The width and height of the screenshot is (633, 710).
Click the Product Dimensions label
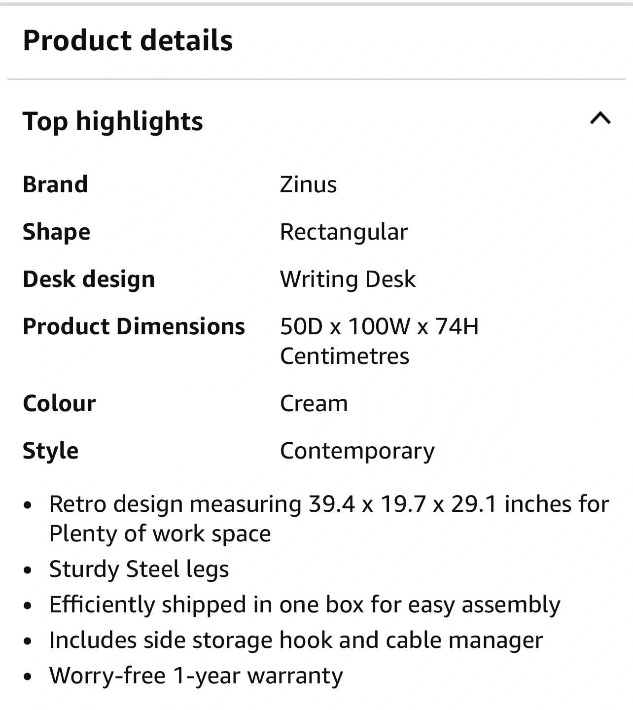tap(134, 326)
